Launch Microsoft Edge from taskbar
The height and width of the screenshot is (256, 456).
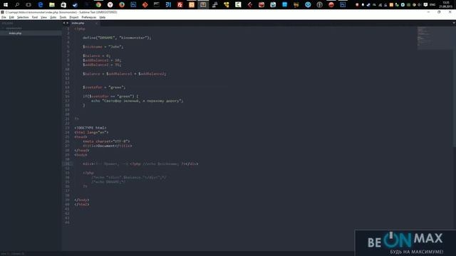[x=41, y=5]
